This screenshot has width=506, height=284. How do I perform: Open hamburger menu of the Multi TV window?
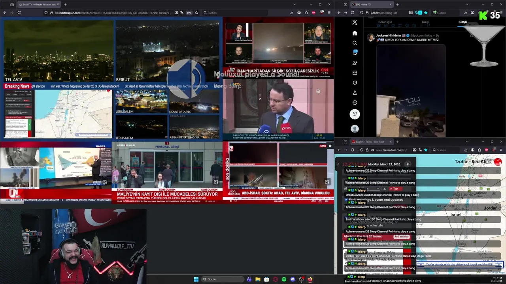[x=329, y=13]
